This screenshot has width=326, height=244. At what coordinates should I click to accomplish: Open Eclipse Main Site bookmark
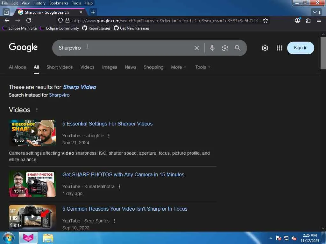[x=19, y=28]
